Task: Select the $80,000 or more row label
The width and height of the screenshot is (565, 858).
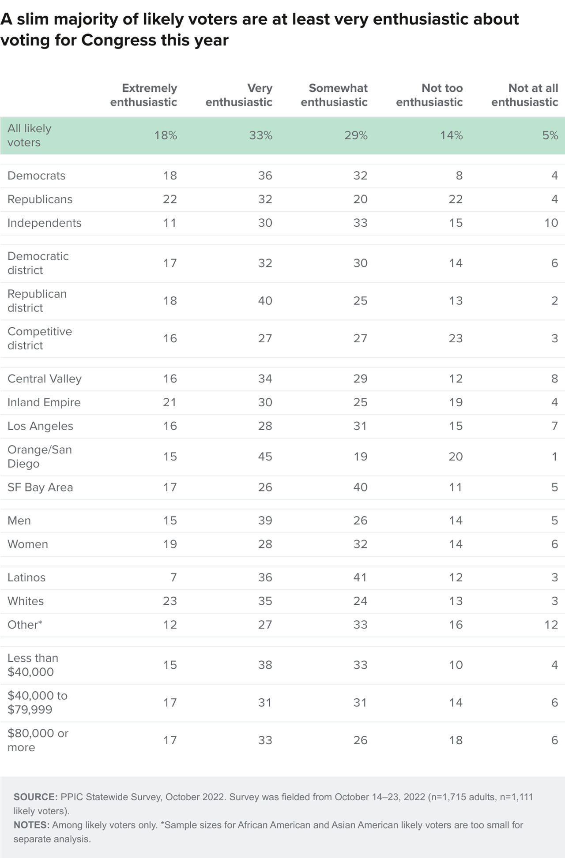Action: point(38,740)
